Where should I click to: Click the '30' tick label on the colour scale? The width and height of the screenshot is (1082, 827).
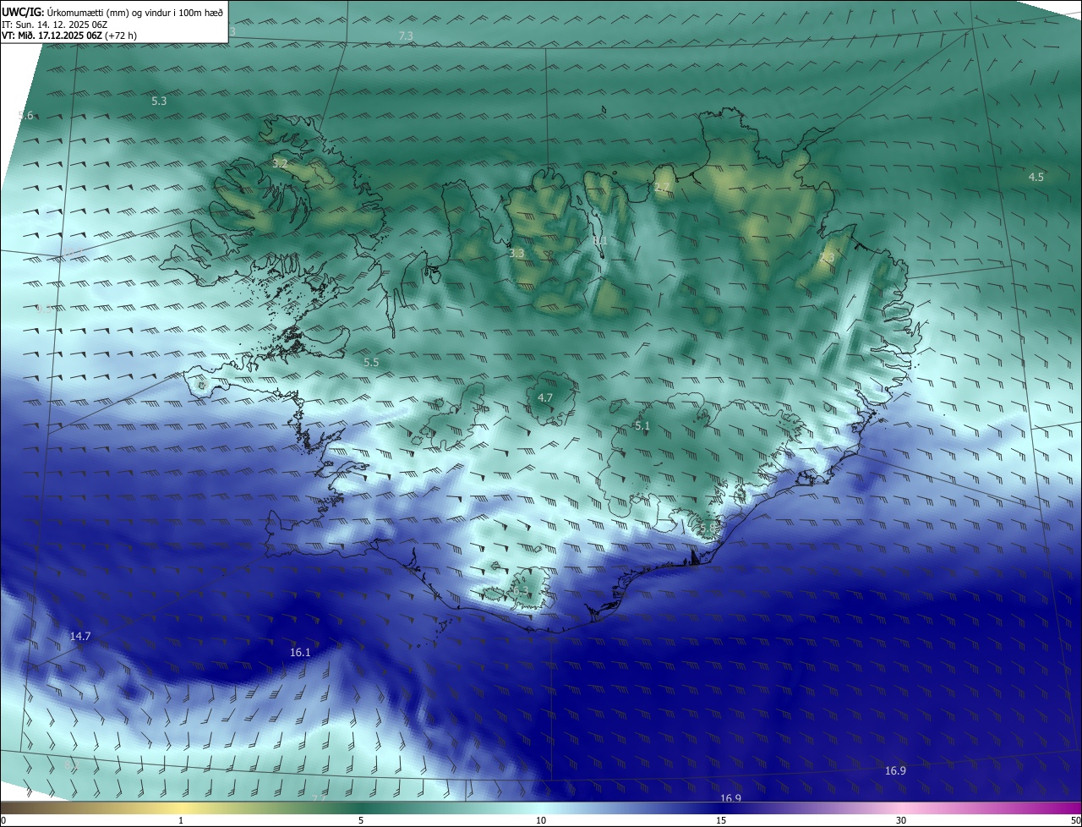(x=901, y=820)
